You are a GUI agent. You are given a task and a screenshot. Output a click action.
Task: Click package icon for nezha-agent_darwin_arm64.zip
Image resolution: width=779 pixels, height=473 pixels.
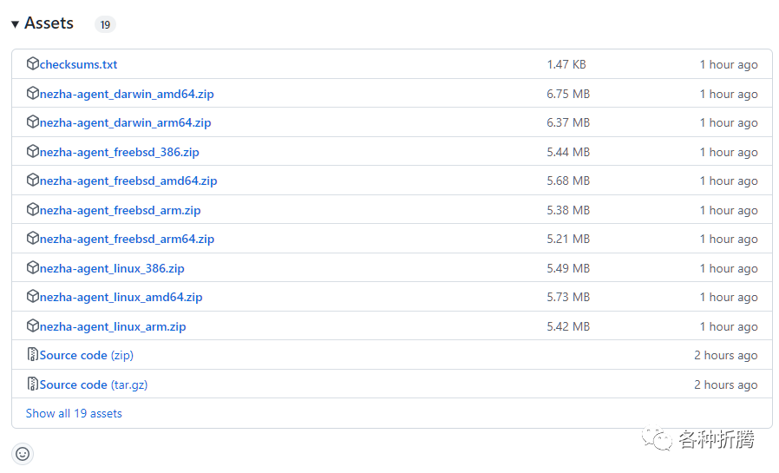tap(33, 122)
